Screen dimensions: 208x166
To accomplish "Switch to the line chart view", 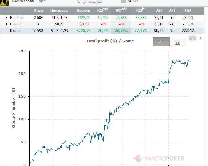I will coord(161,42).
